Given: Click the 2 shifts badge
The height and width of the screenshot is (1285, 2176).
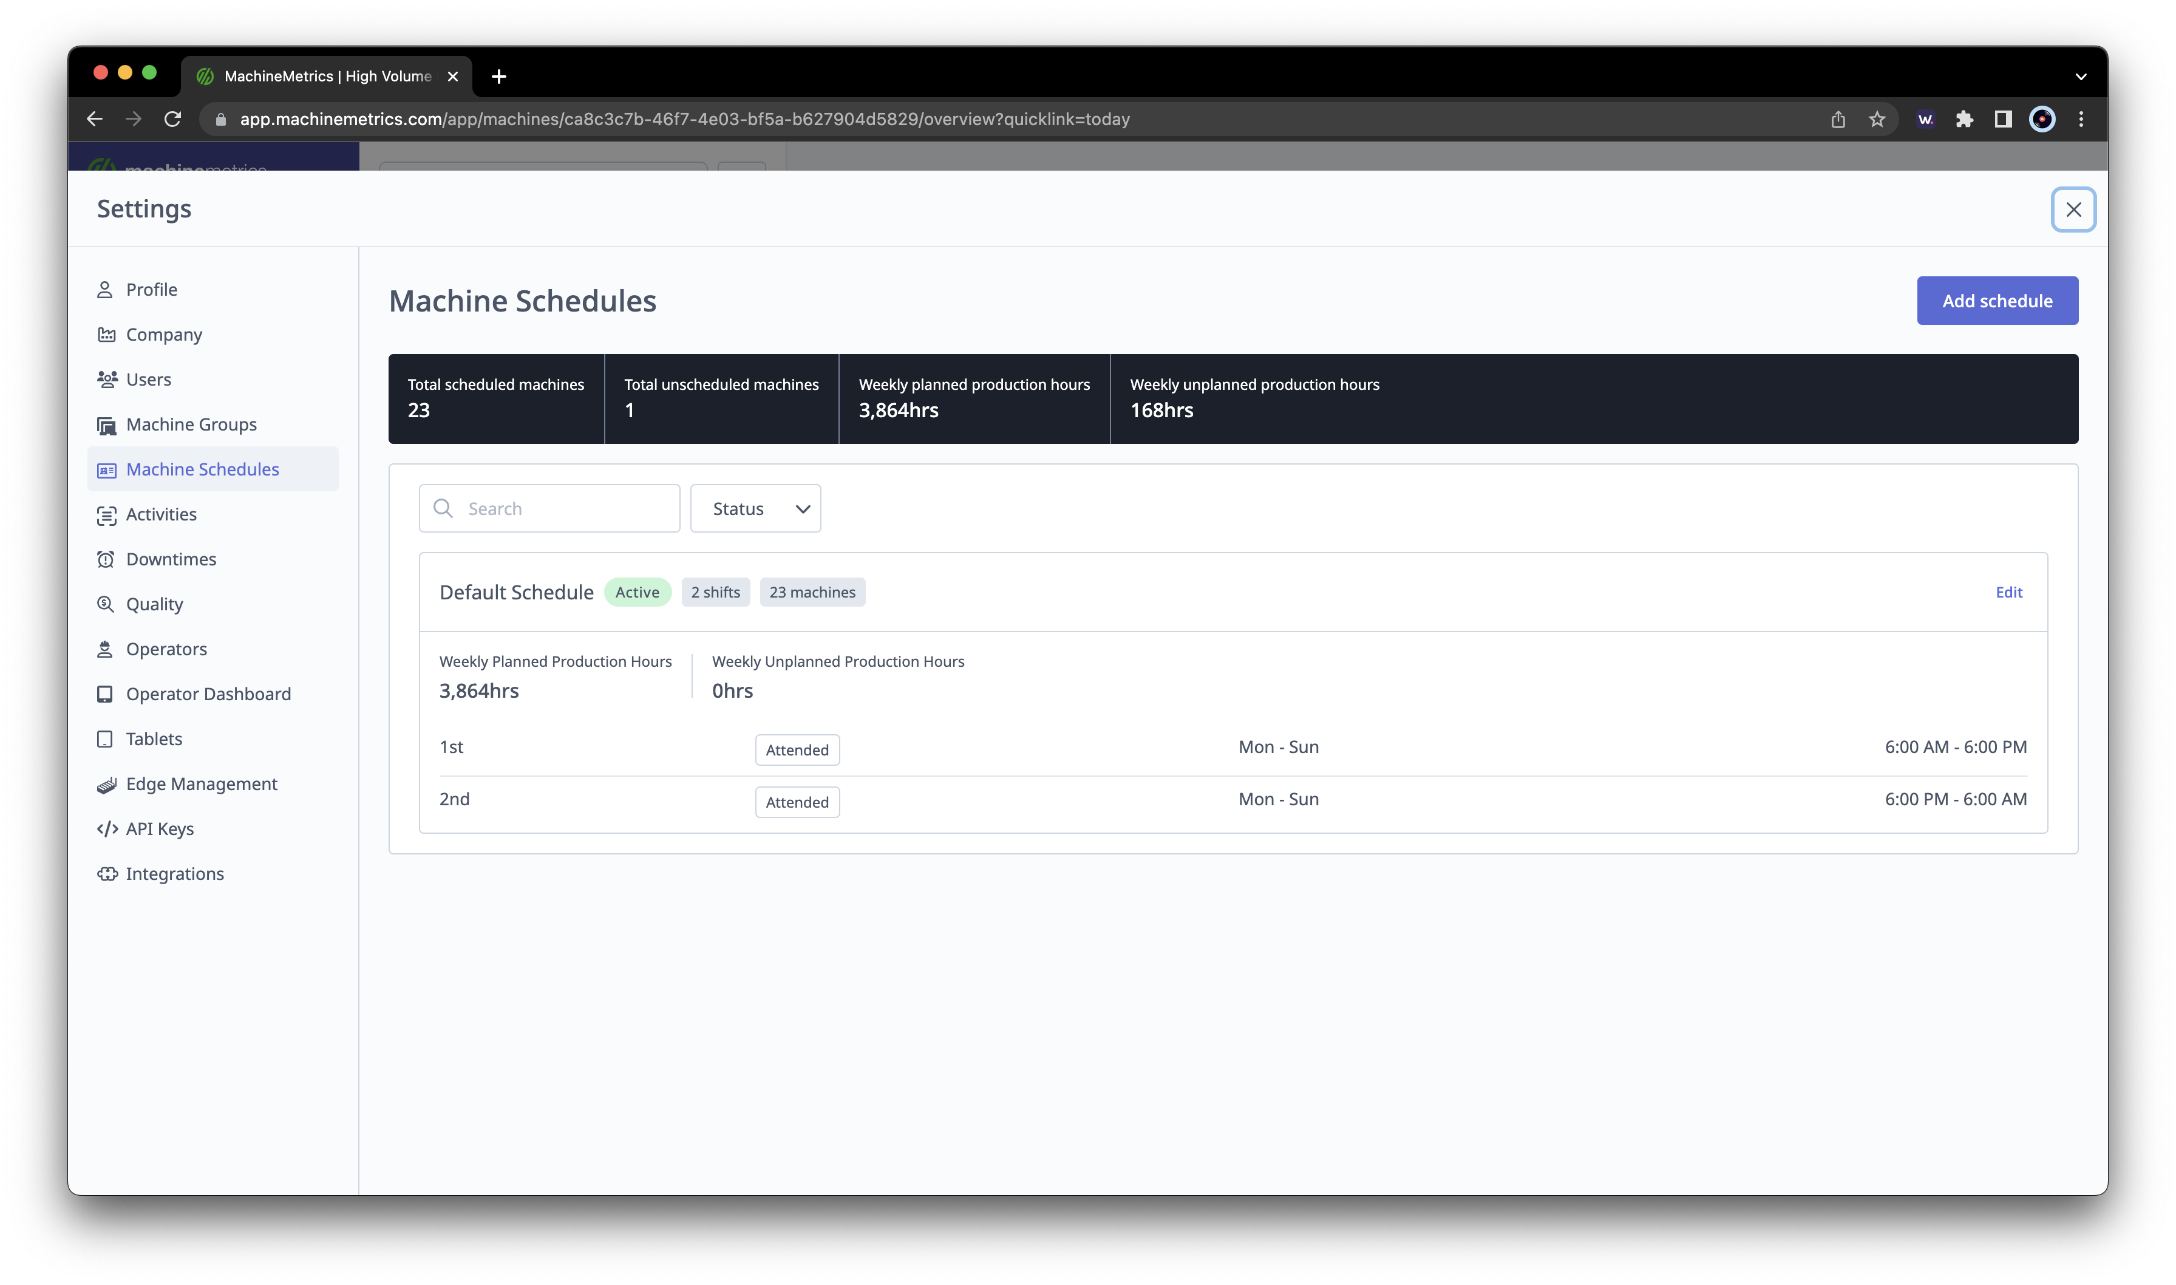Looking at the screenshot, I should [716, 592].
